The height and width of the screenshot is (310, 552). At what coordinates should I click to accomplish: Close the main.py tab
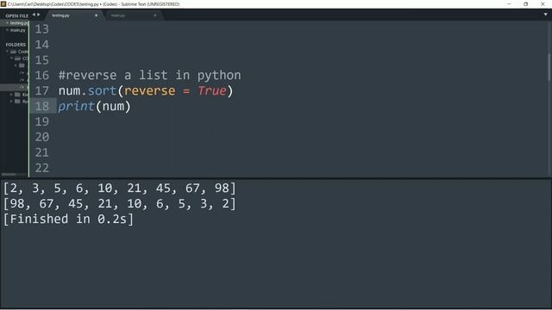tap(155, 15)
